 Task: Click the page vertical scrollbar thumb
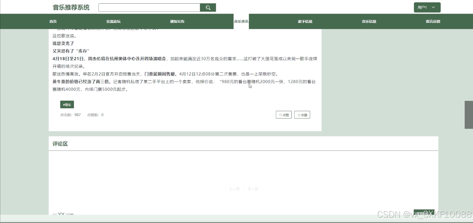(x=469, y=114)
